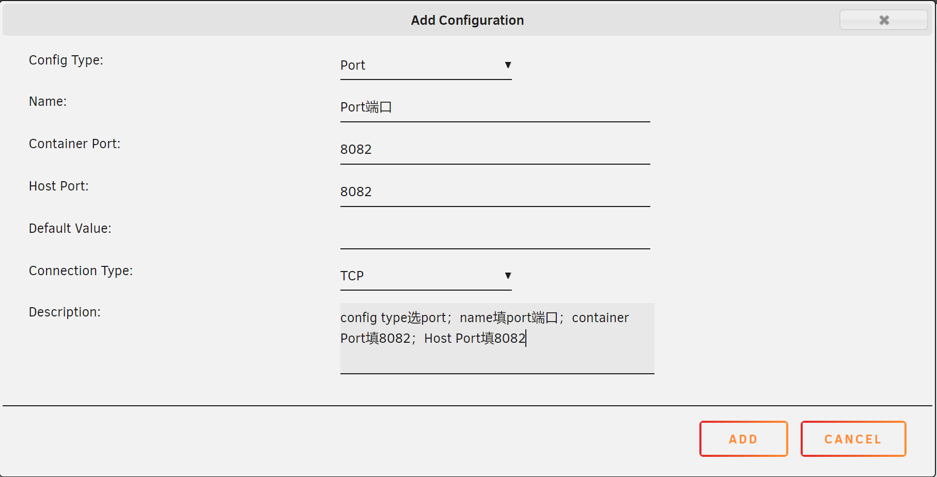Click the Config Type label
Screen dimensions: 937x477
click(66, 60)
